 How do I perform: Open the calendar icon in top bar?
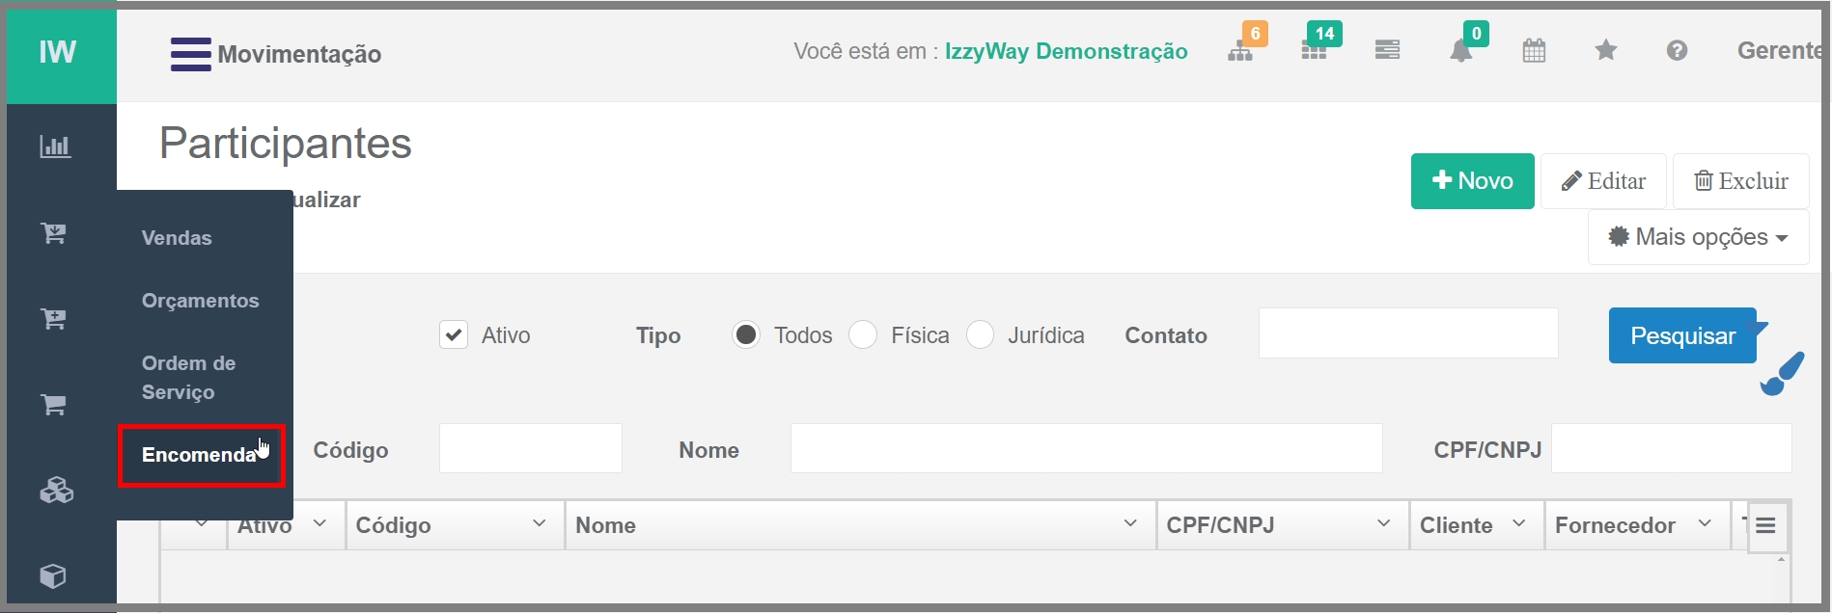point(1534,50)
